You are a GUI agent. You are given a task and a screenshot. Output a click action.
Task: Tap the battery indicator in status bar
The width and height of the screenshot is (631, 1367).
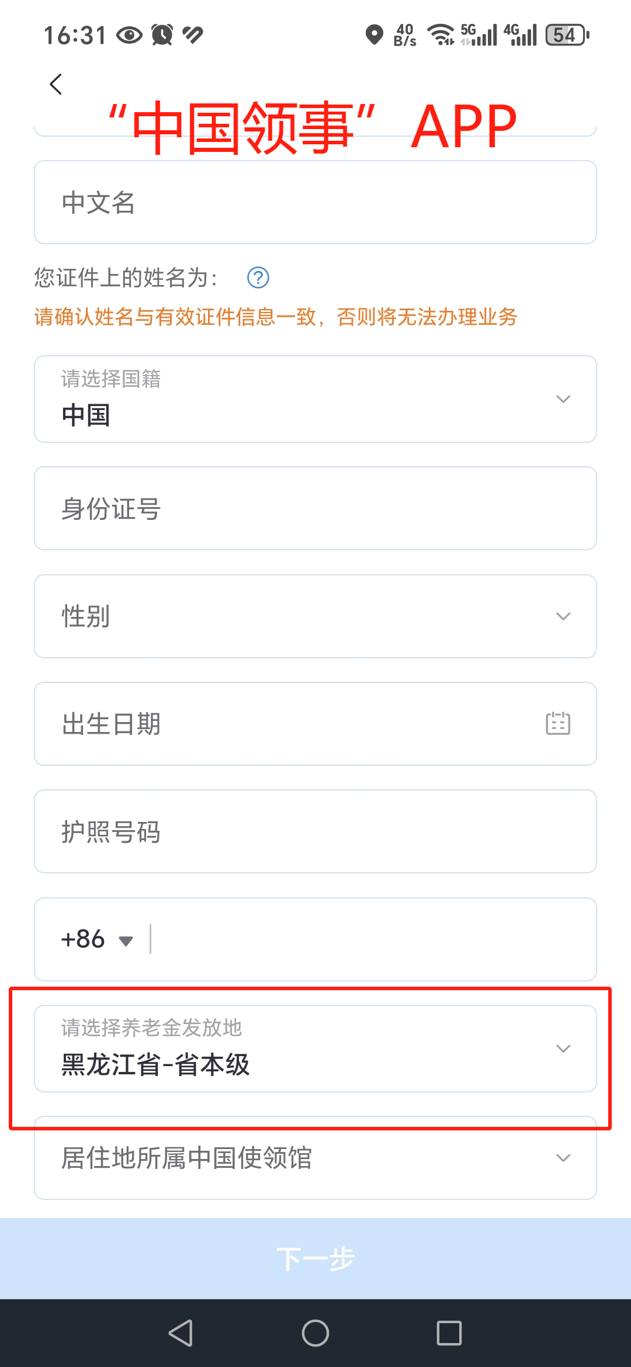567,35
